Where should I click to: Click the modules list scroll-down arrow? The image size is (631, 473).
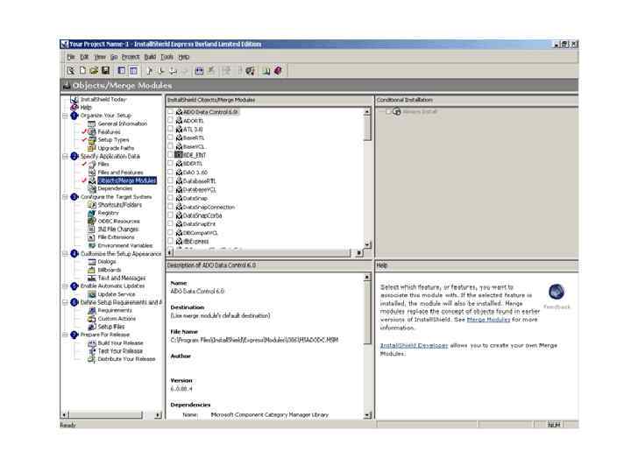367,244
